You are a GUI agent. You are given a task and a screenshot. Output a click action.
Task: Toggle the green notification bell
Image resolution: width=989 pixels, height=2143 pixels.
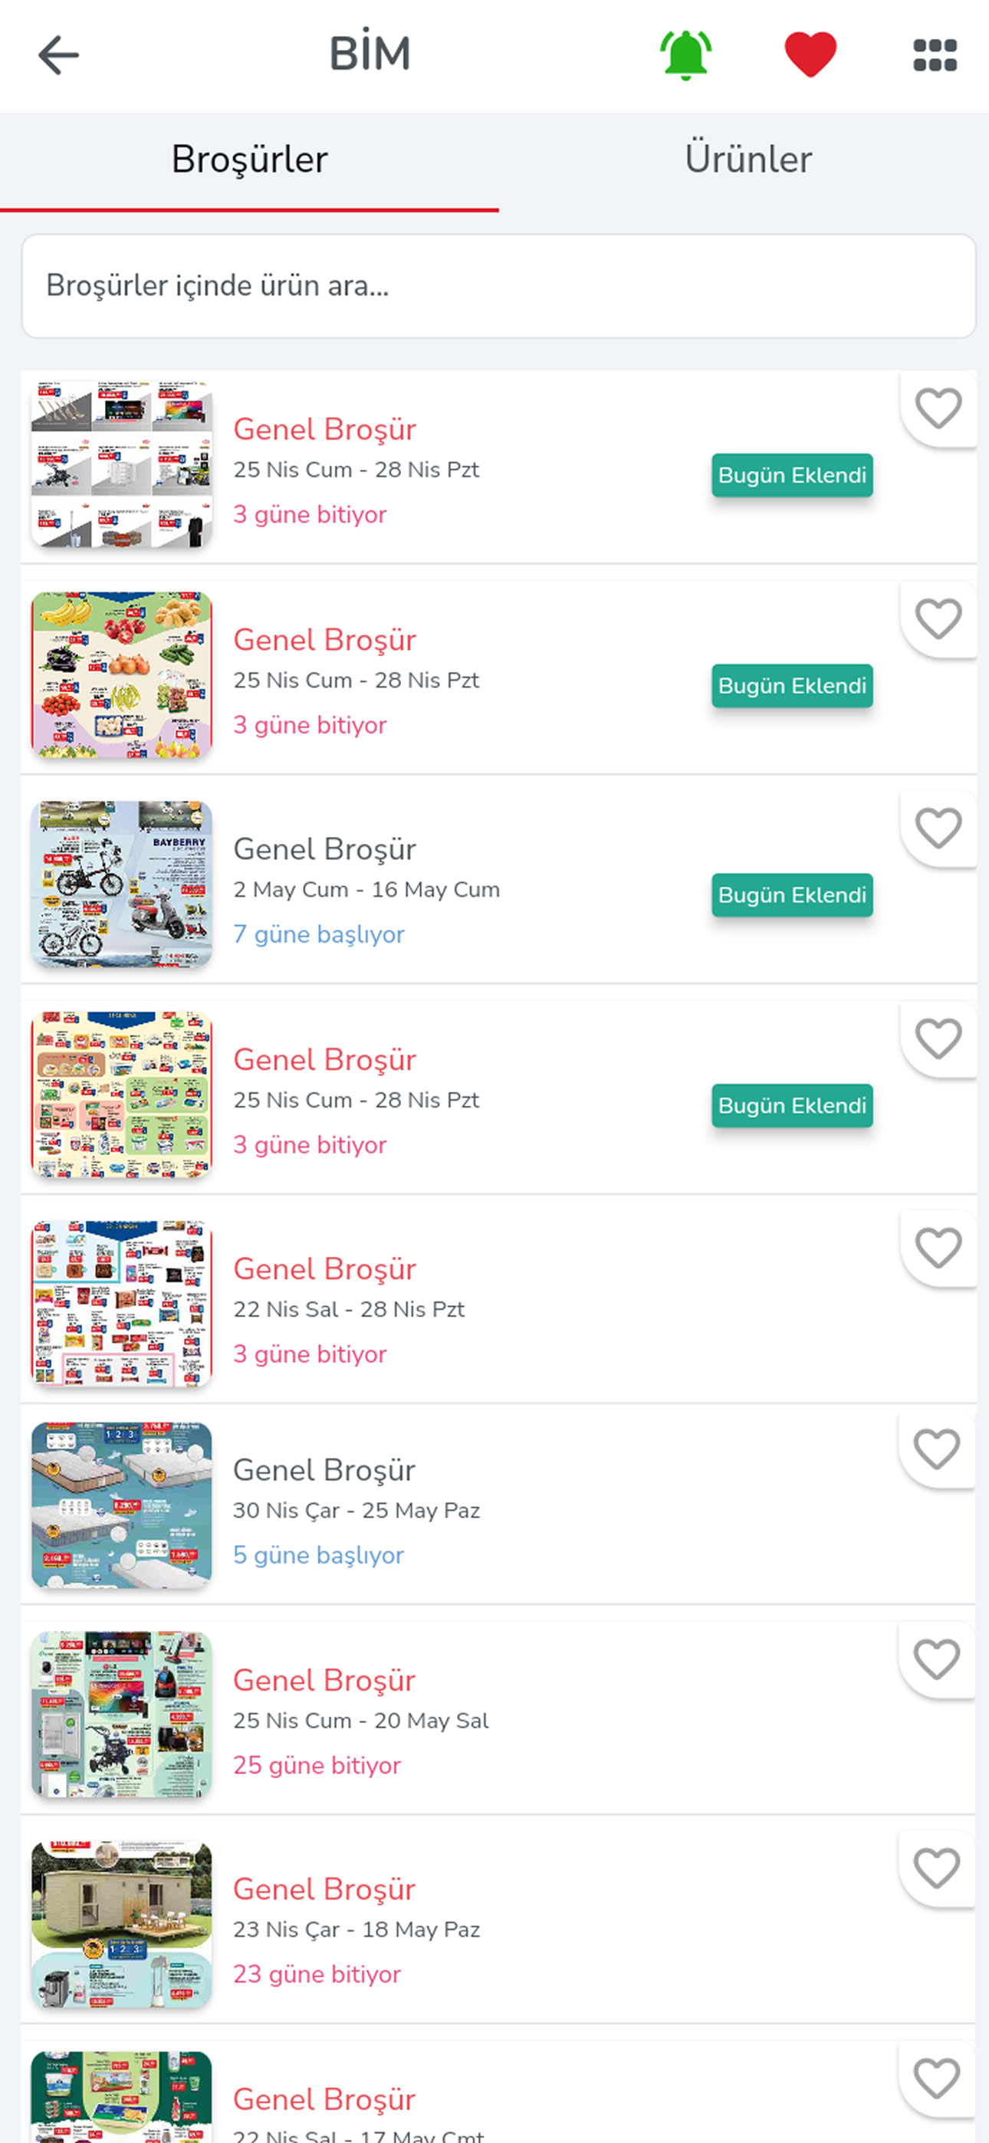pyautogui.click(x=685, y=56)
